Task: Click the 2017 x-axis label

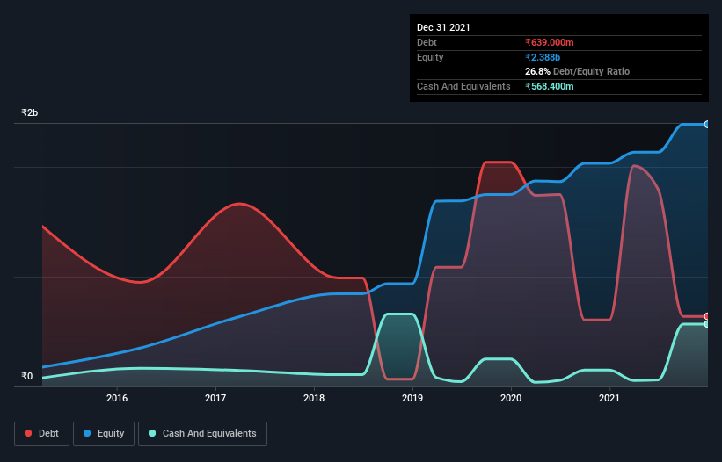Action: click(x=215, y=398)
